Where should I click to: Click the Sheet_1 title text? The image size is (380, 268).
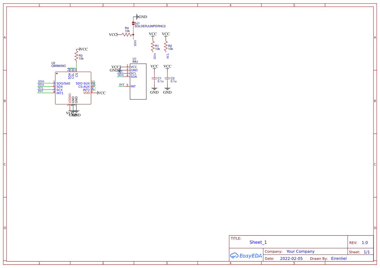tap(258, 242)
